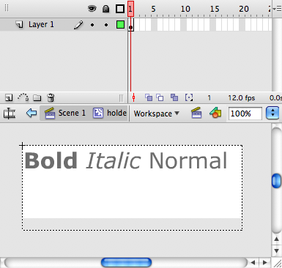Click the Normal text on stage
This screenshot has width=282, height=268.
coord(188,160)
